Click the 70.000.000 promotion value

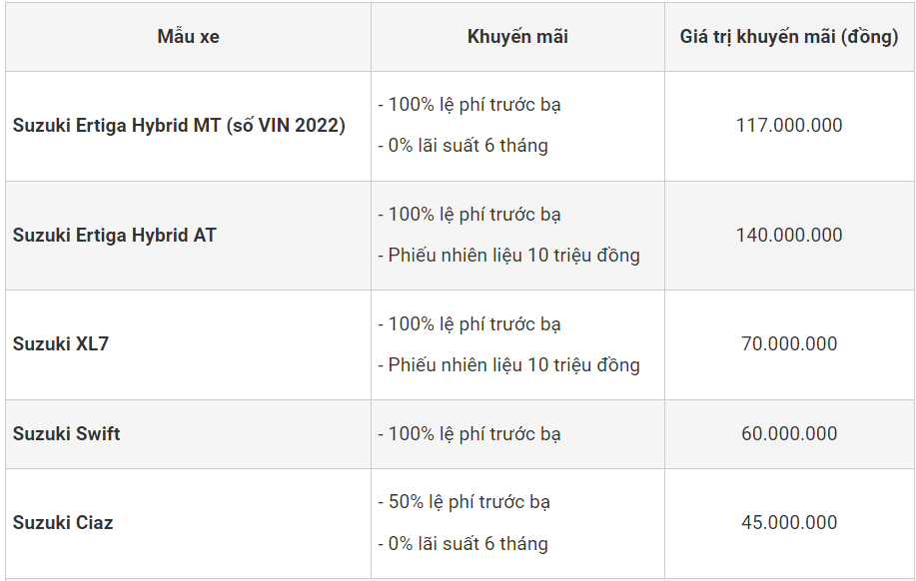click(789, 344)
